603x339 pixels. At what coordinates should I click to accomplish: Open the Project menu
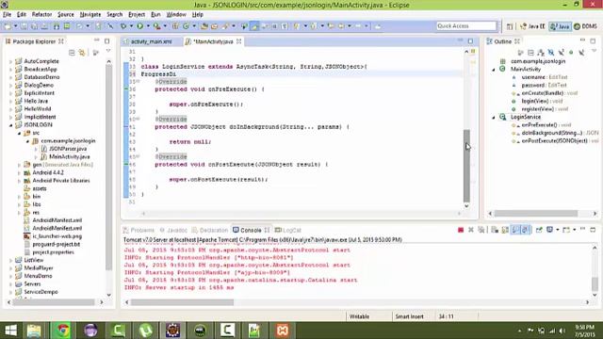[x=137, y=14]
